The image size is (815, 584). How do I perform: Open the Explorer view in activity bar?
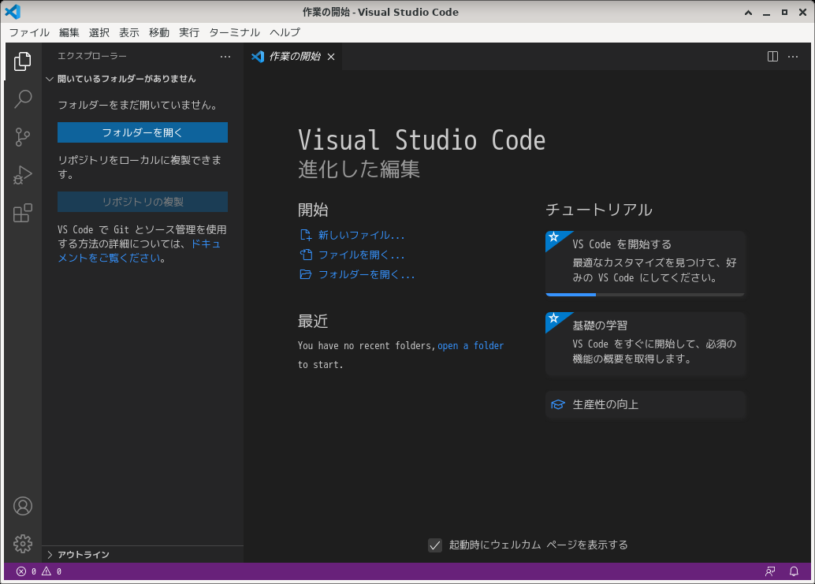tap(22, 61)
